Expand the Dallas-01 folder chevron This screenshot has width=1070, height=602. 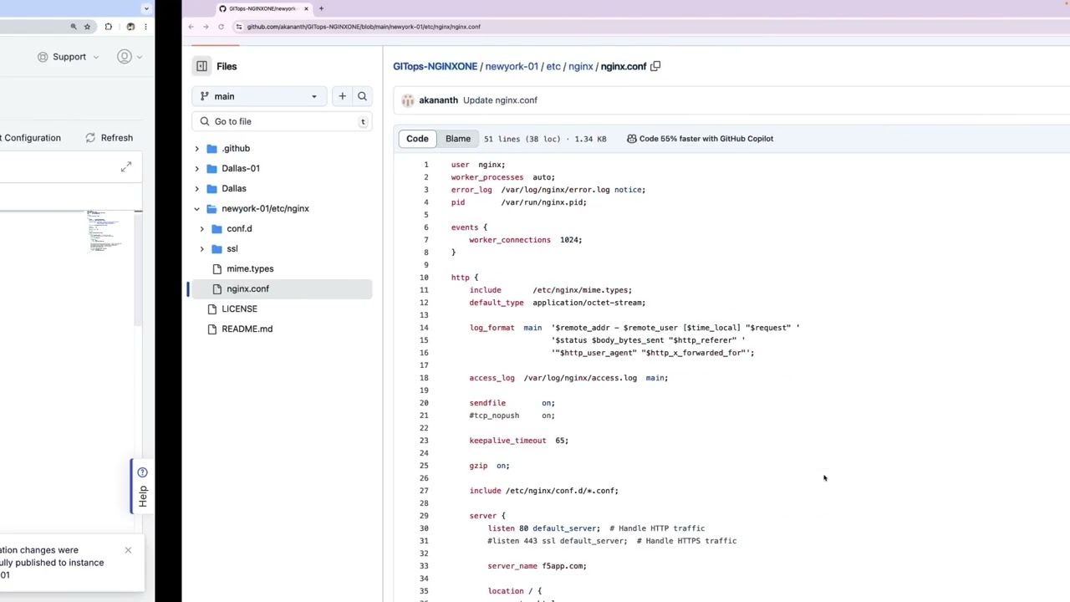coord(197,168)
